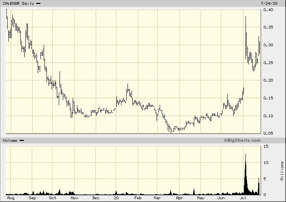Open the ©BigCharts.com watermark link
The height and width of the screenshot is (202, 286).
[x=242, y=140]
